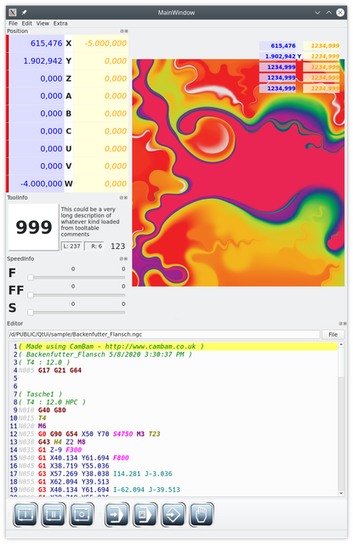Float the ToolInfo dock panel

pos(122,198)
